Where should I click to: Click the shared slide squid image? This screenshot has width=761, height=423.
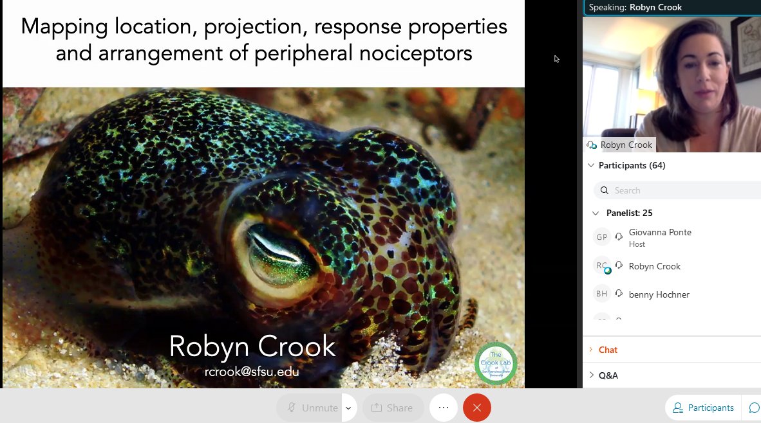263,237
